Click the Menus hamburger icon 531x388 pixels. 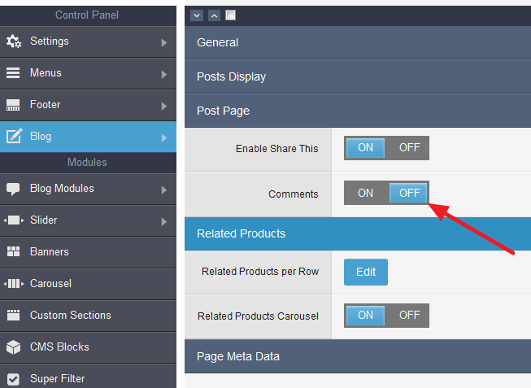(x=13, y=73)
